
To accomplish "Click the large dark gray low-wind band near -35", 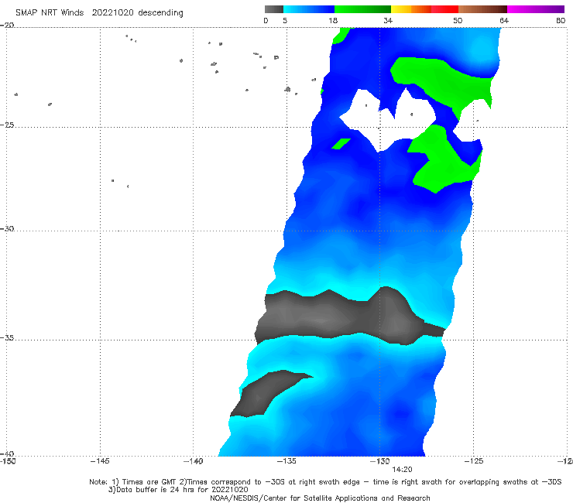I will coord(349,317).
